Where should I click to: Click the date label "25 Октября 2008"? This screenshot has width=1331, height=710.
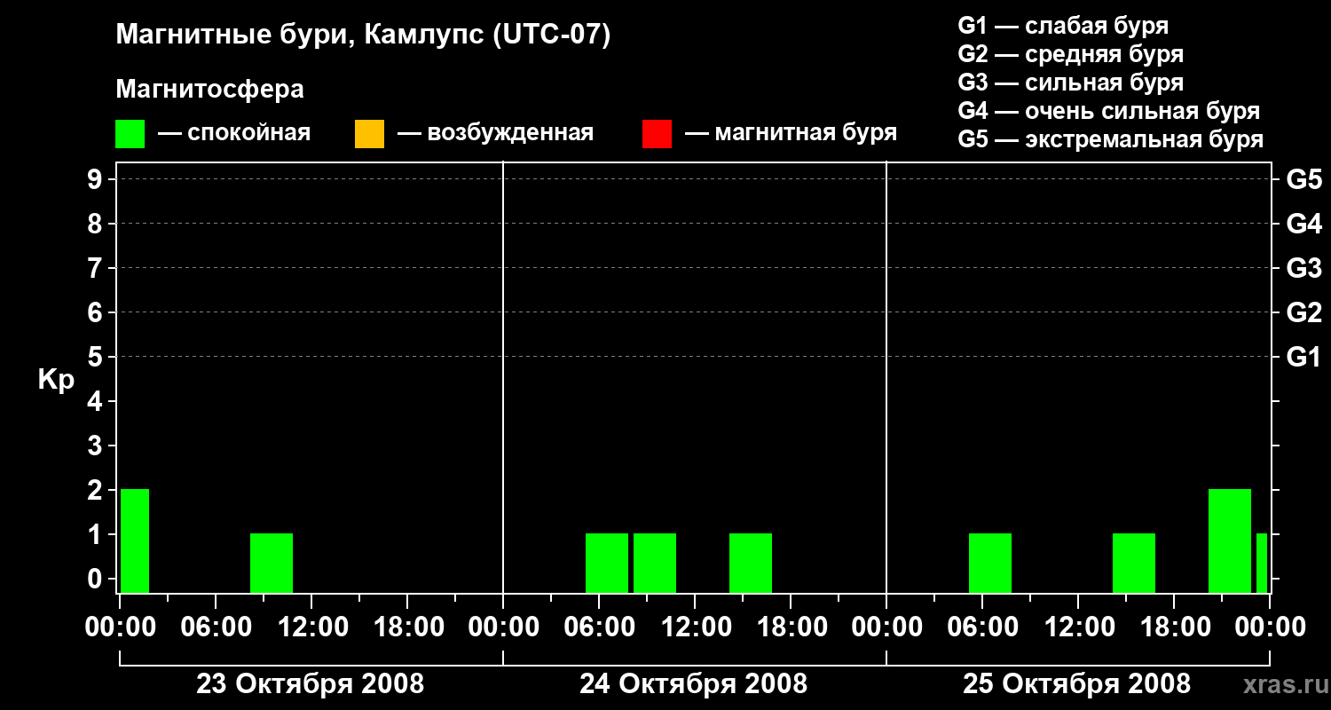[1077, 684]
